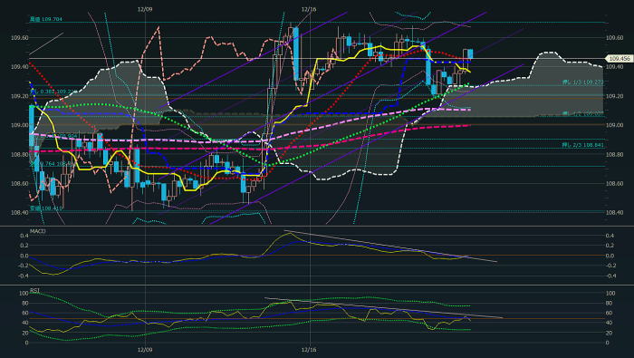Click 80 on the RSI right axis

[x=610, y=303]
